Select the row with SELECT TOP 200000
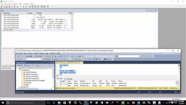This screenshot has width=186, height=105. point(38,22)
